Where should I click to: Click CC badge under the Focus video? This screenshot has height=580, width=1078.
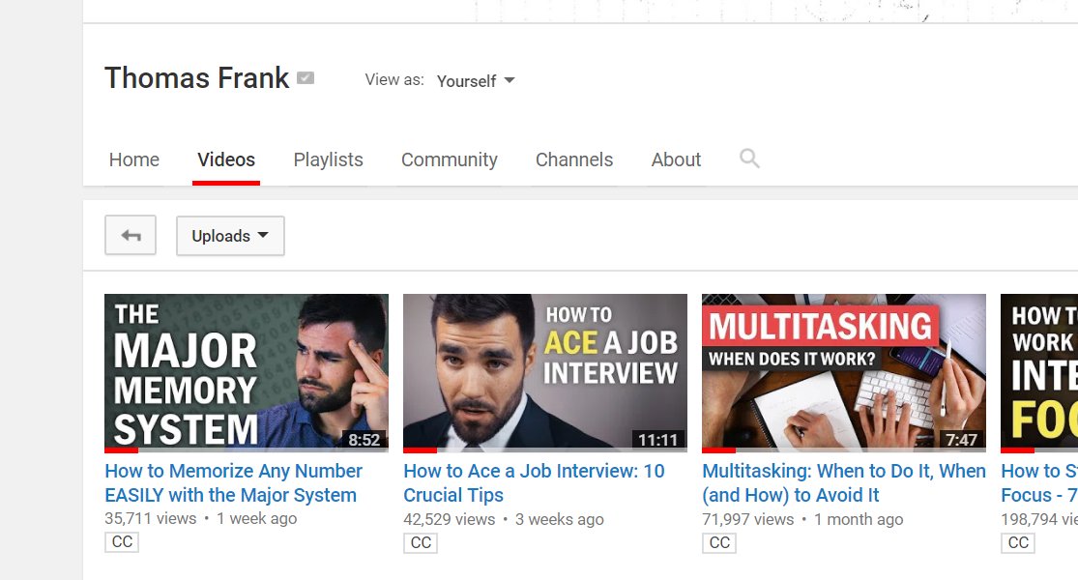[x=1017, y=542]
